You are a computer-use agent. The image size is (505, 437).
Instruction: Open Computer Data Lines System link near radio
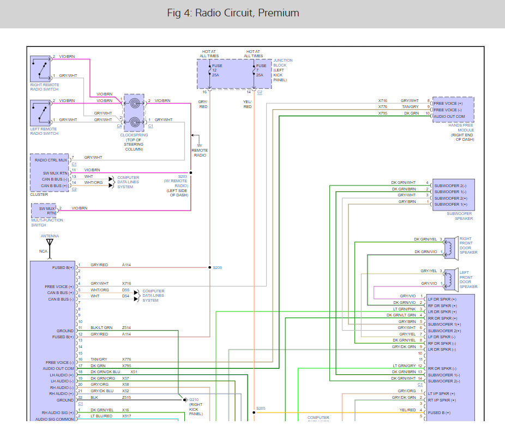tap(153, 296)
